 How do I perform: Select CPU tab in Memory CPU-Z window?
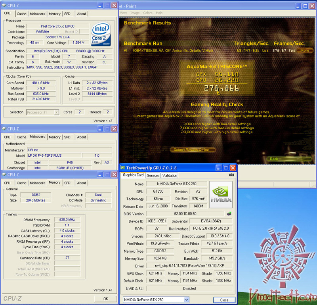tap(7, 183)
